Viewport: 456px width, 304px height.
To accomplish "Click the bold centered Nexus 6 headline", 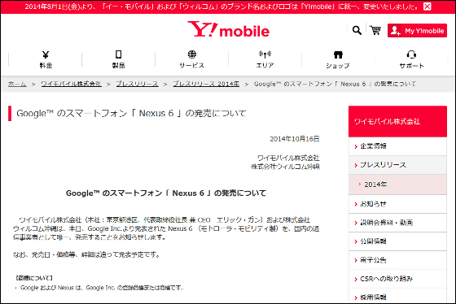I will point(166,193).
